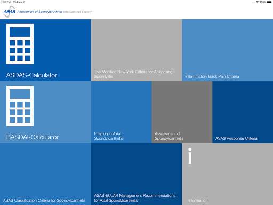Open the BASDAI-Calculator calculator icon
The height and width of the screenshot is (205, 273).
click(20, 106)
